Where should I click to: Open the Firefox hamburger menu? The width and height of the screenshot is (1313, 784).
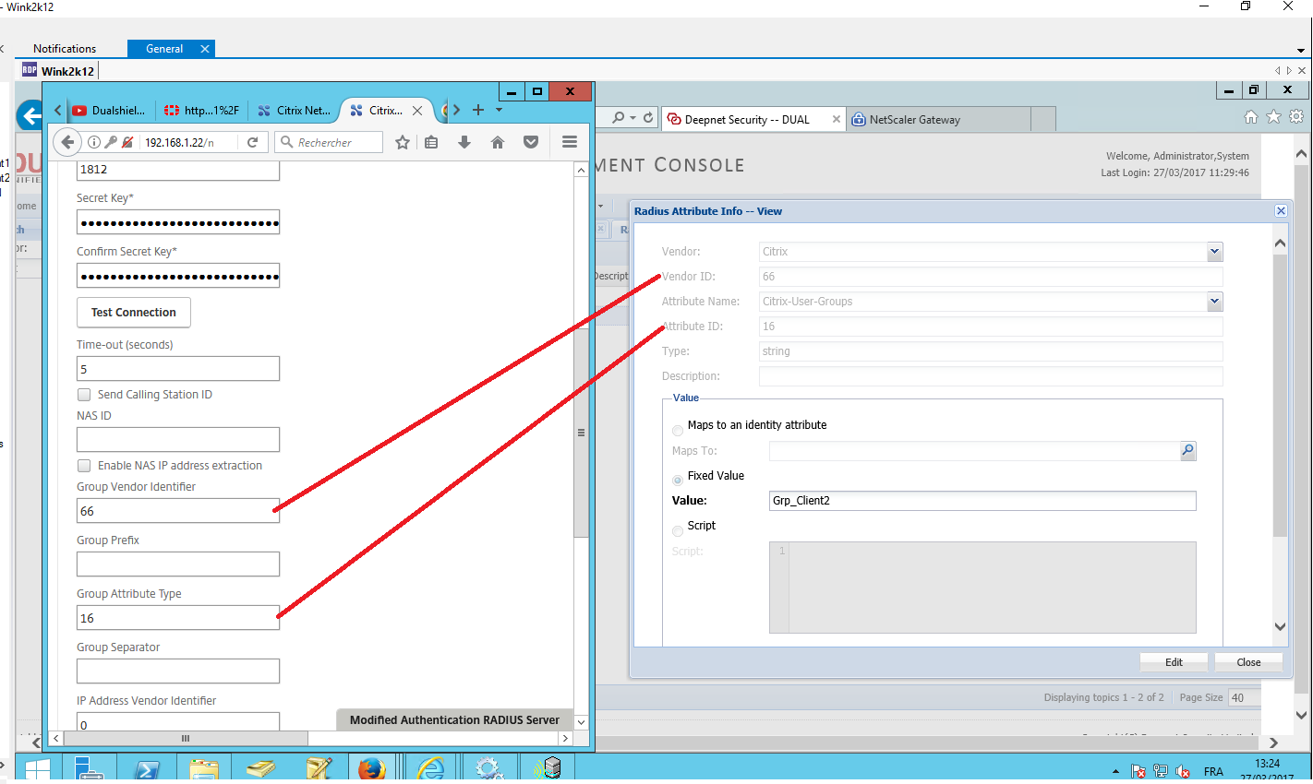(570, 142)
